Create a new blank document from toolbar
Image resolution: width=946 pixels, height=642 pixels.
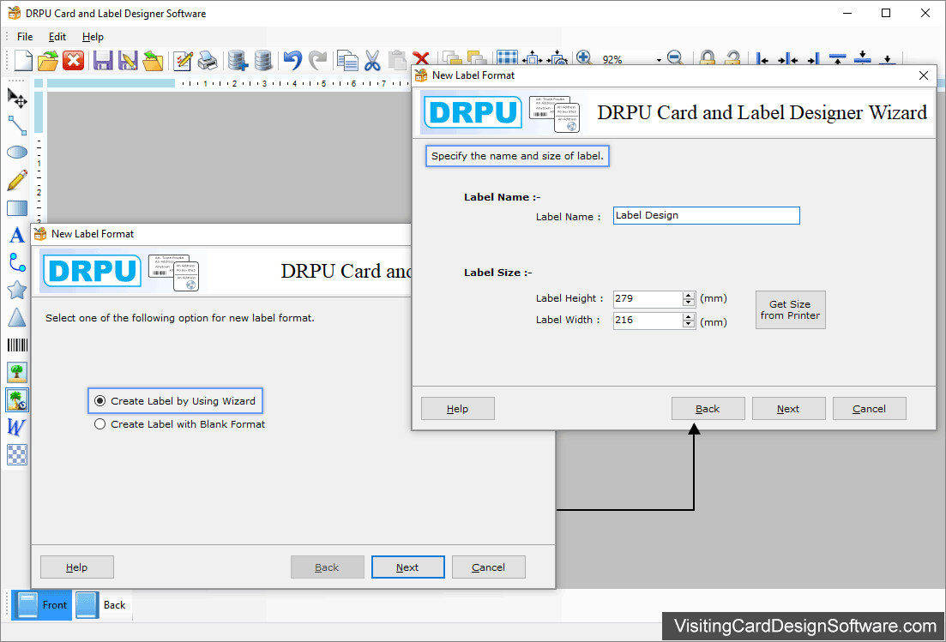point(23,60)
